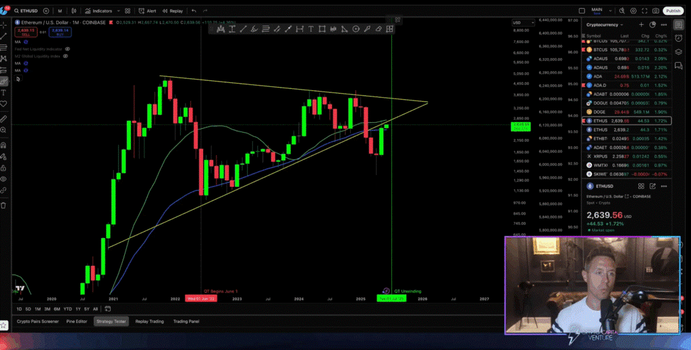Open the candlestick chart style selector
This screenshot has height=350, width=691.
[74, 11]
